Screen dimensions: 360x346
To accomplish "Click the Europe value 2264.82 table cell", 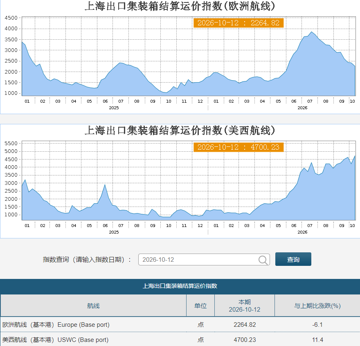I will click(x=245, y=325).
